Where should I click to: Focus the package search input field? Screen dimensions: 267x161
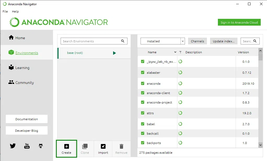[250, 41]
